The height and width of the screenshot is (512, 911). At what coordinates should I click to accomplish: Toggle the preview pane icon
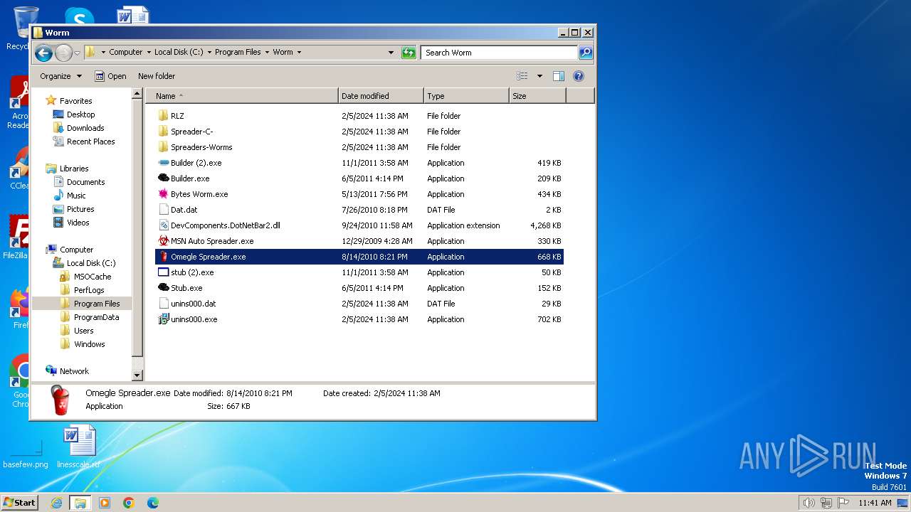point(559,76)
